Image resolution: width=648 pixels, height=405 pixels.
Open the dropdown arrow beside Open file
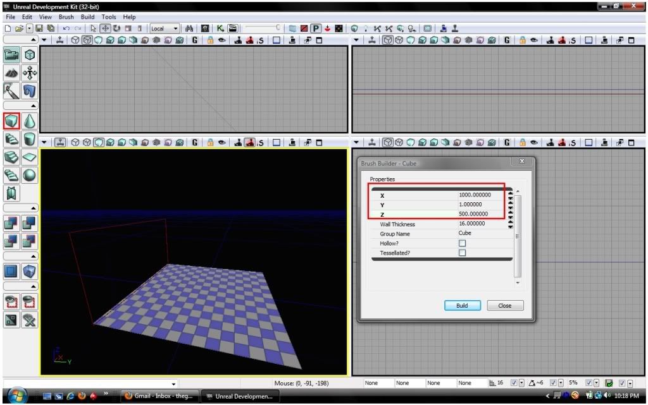29,28
